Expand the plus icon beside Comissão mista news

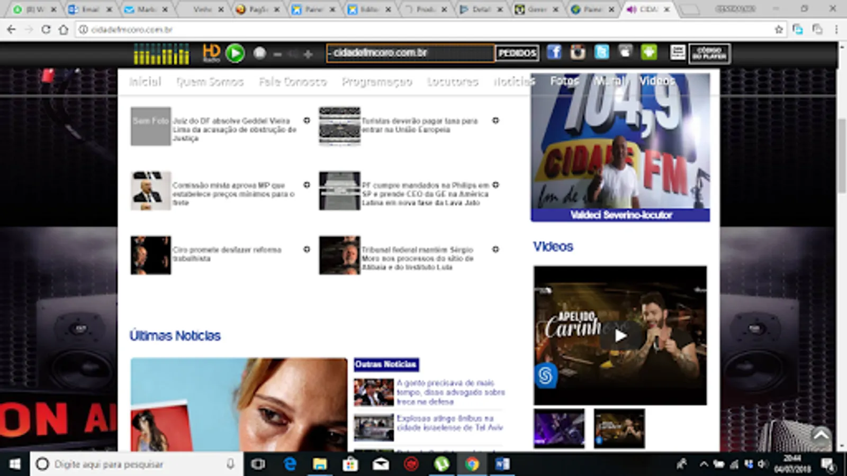point(307,185)
